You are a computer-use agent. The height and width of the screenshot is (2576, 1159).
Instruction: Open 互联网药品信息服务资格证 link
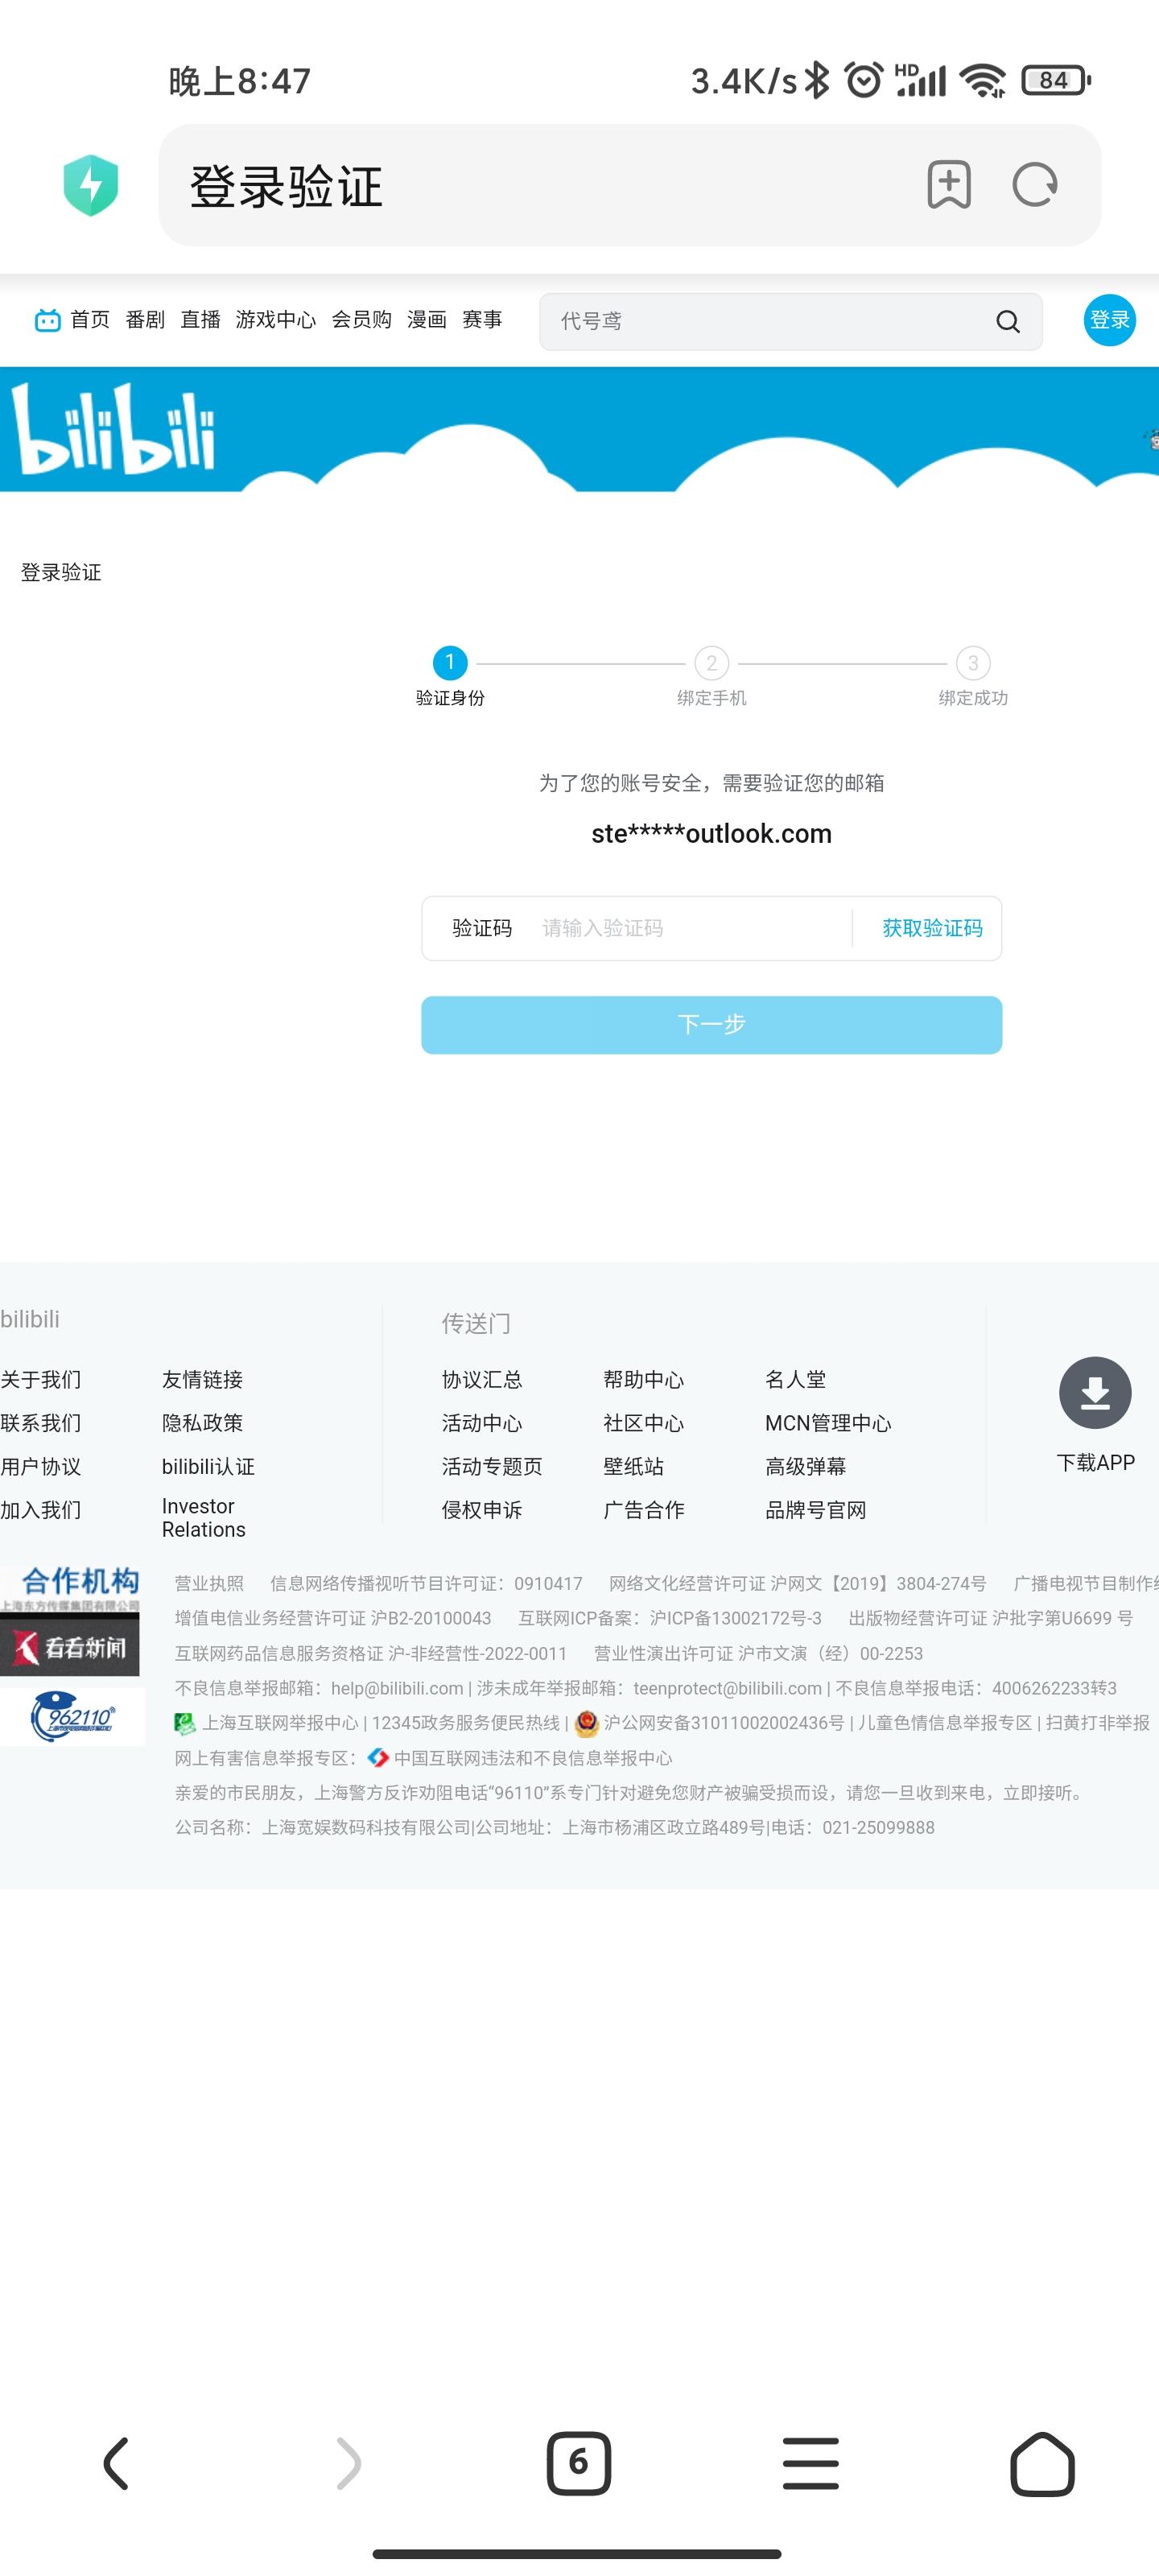(371, 1654)
